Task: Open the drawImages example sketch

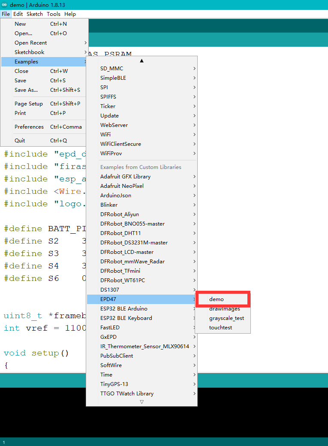Action: point(223,309)
